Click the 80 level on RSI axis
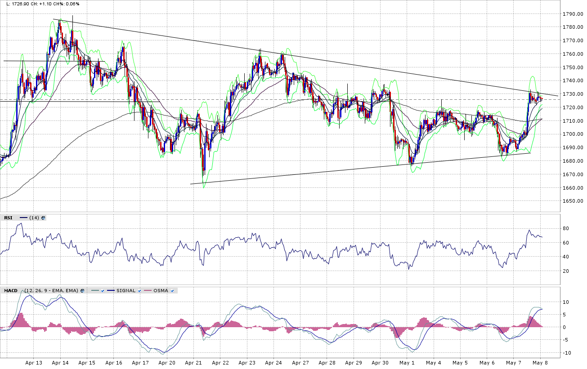The height and width of the screenshot is (369, 587). [x=566, y=229]
